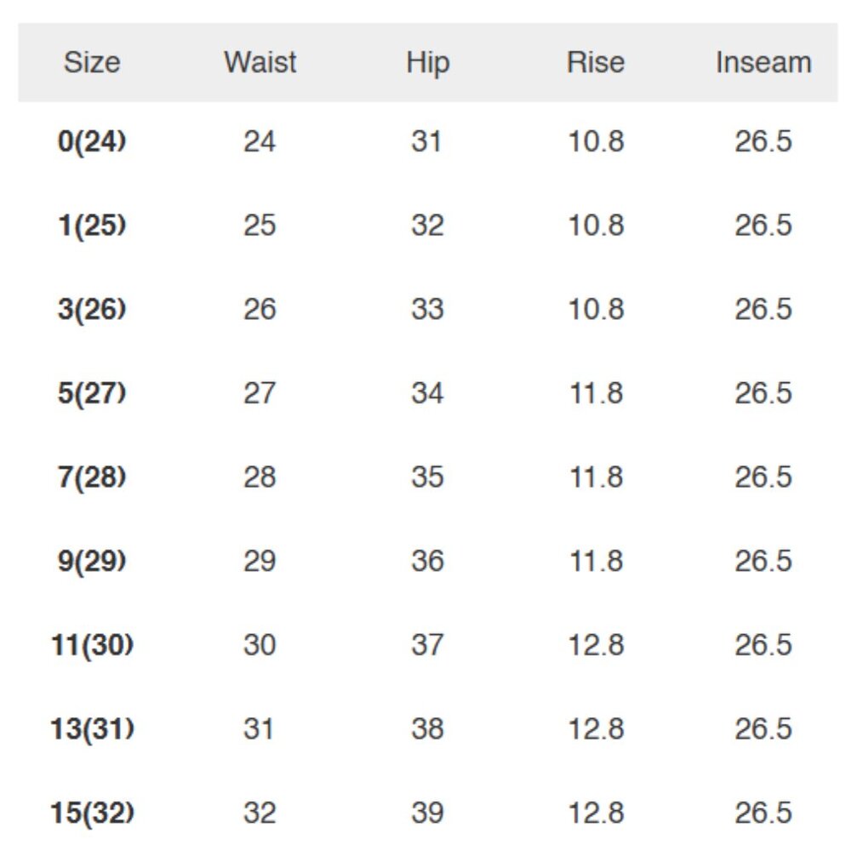Click the Waist column header
Image resolution: width=851 pixels, height=851 pixels.
pos(260,62)
